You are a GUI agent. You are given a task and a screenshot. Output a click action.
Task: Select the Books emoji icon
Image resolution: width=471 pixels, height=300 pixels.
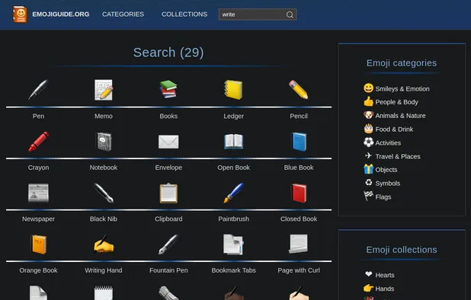coord(168,89)
